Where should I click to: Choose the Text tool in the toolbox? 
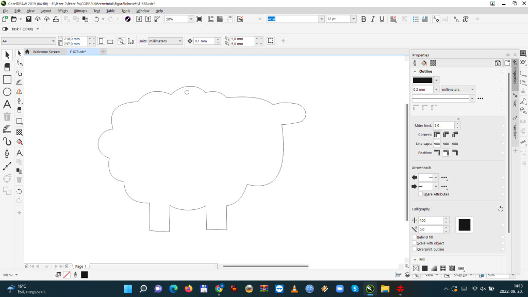click(x=7, y=104)
